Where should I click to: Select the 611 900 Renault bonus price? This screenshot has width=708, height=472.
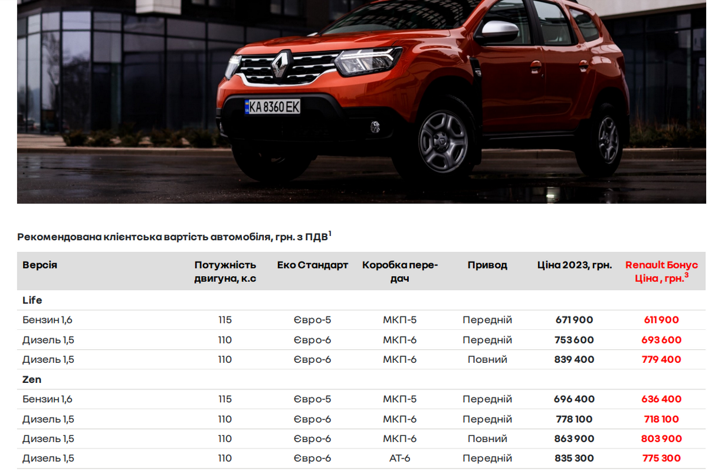661,320
